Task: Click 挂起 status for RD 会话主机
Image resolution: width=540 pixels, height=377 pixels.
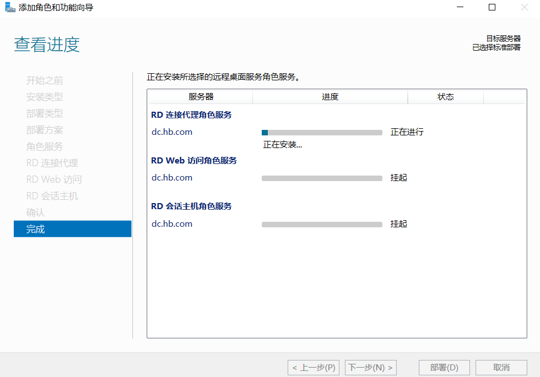Action: pos(399,224)
